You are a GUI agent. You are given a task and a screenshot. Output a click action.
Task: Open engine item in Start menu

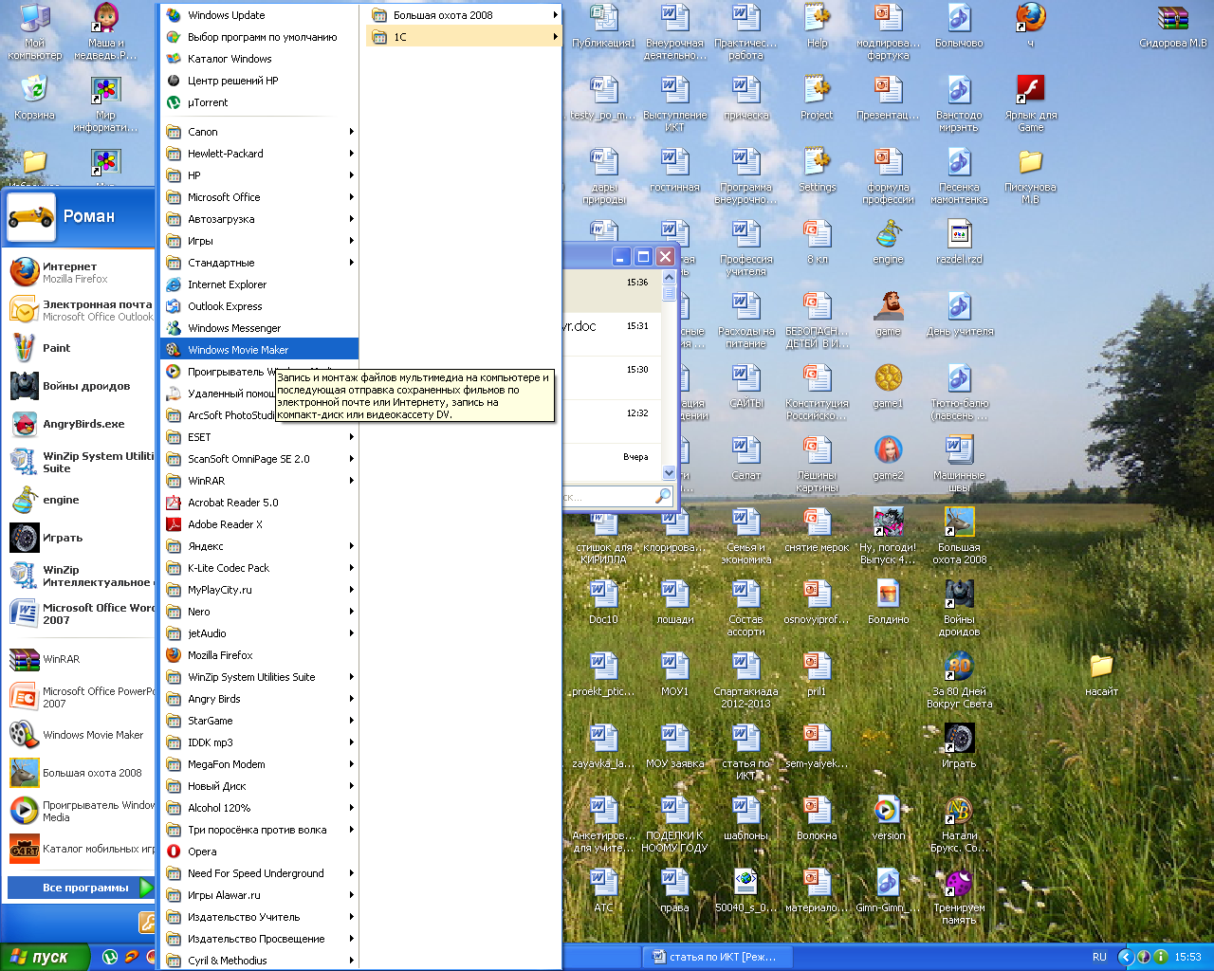point(80,500)
